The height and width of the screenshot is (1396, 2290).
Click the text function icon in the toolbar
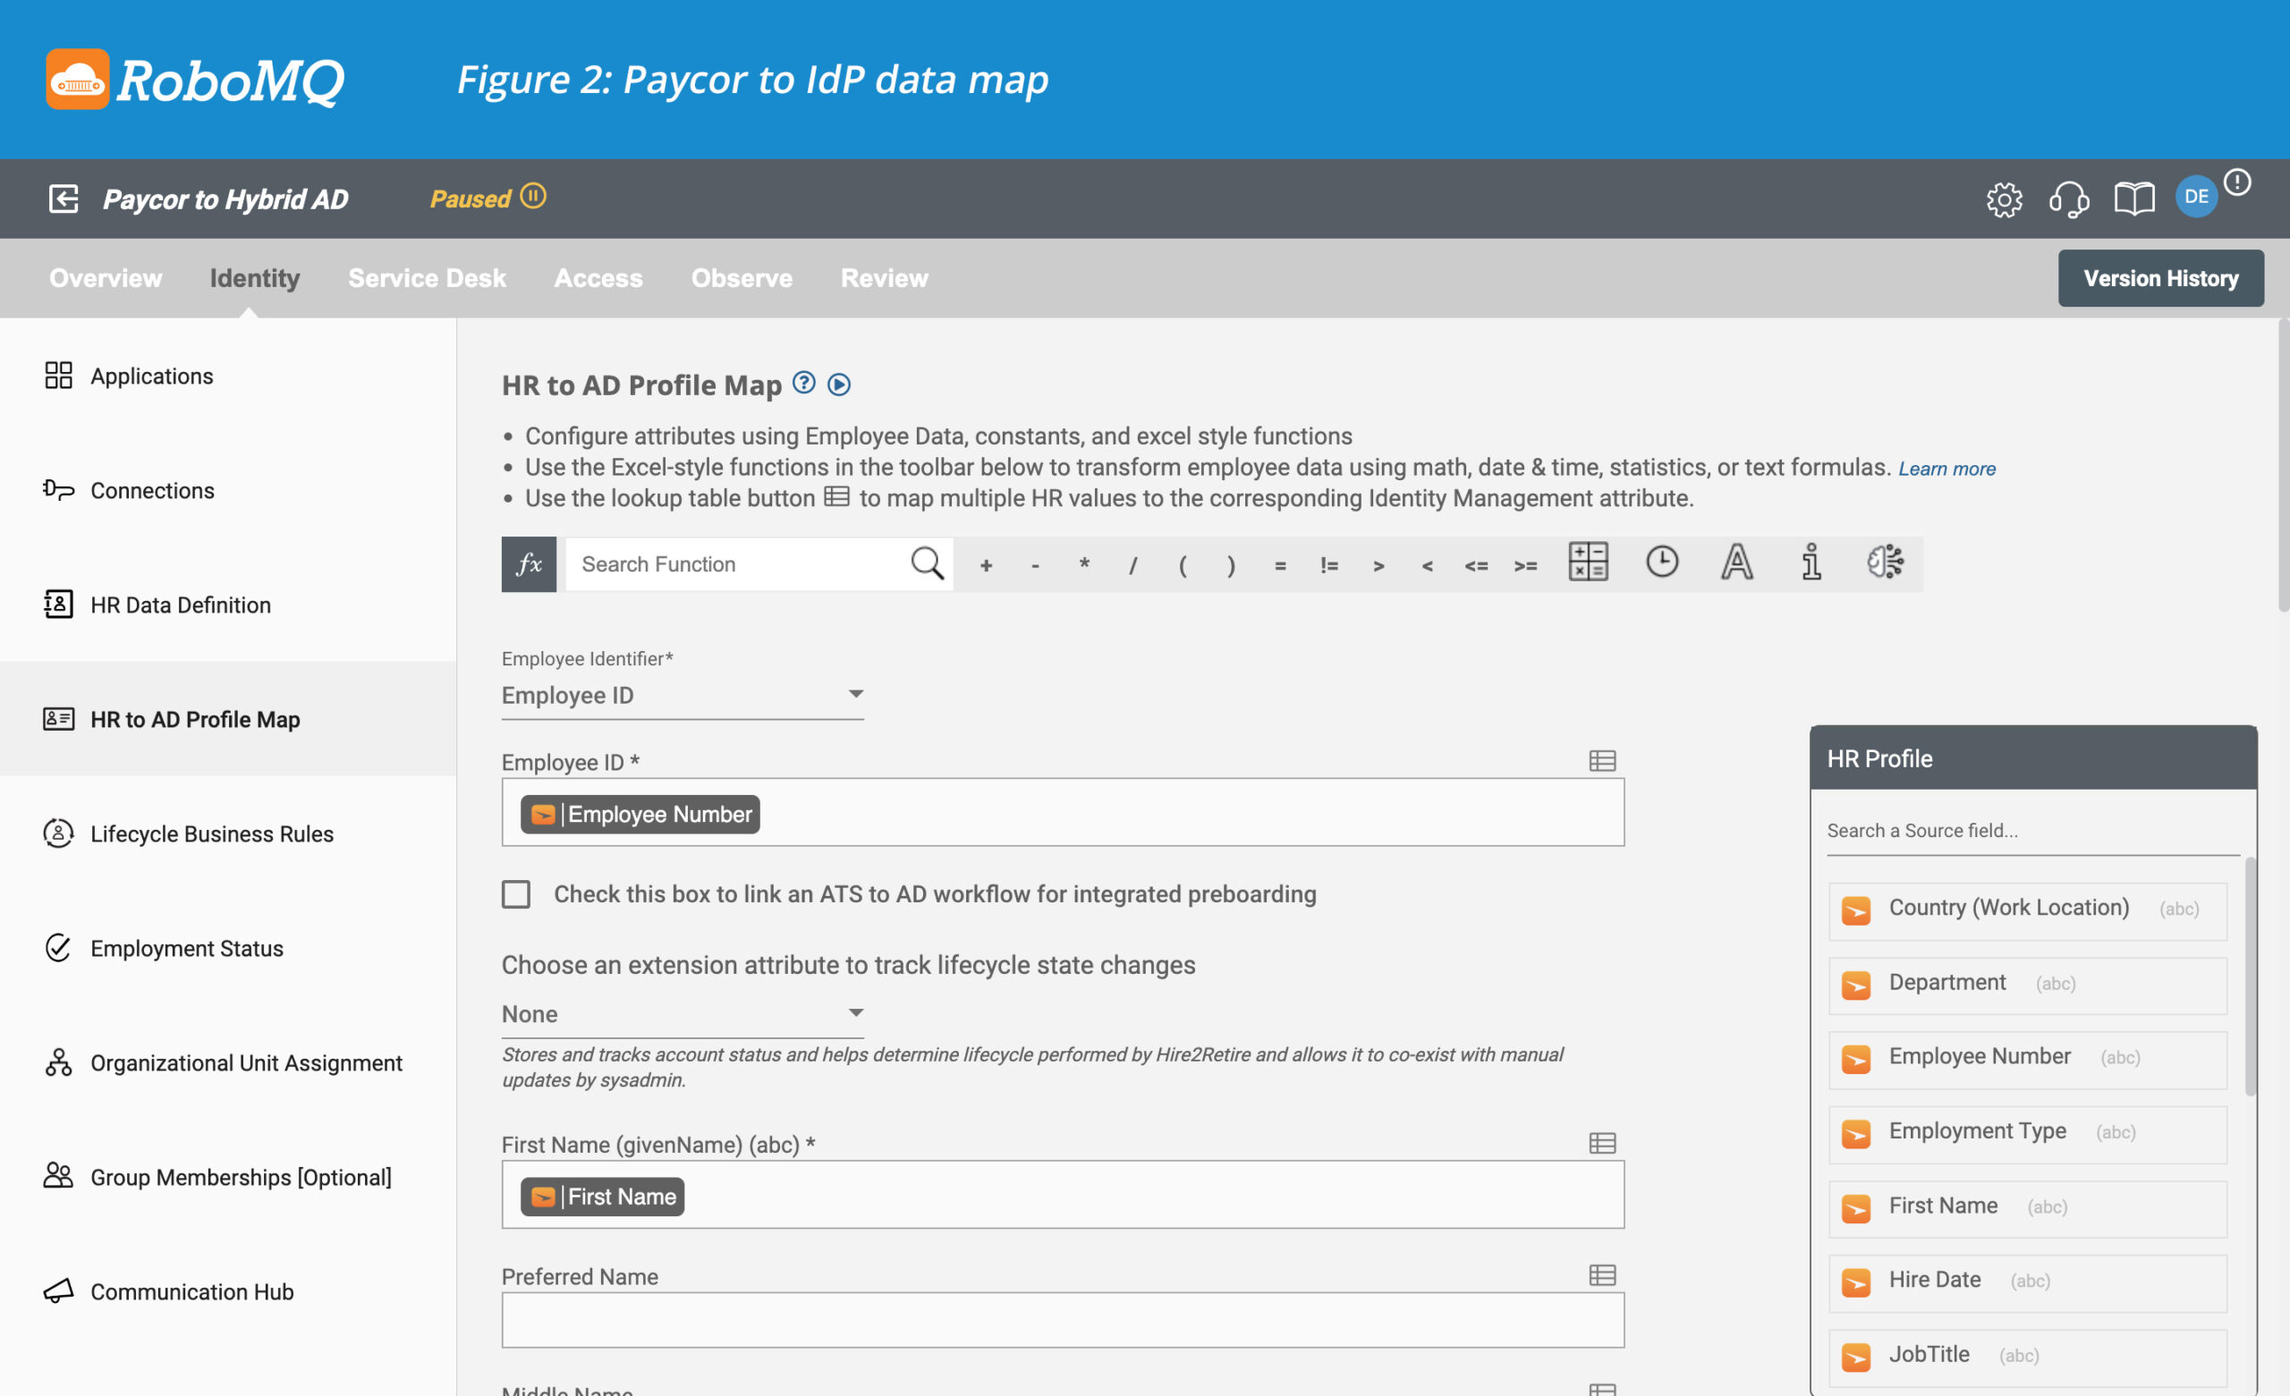1737,563
